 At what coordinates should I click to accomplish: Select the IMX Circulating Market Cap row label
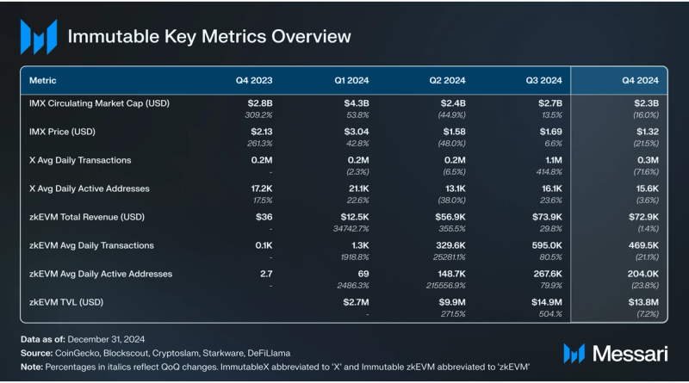click(x=99, y=104)
